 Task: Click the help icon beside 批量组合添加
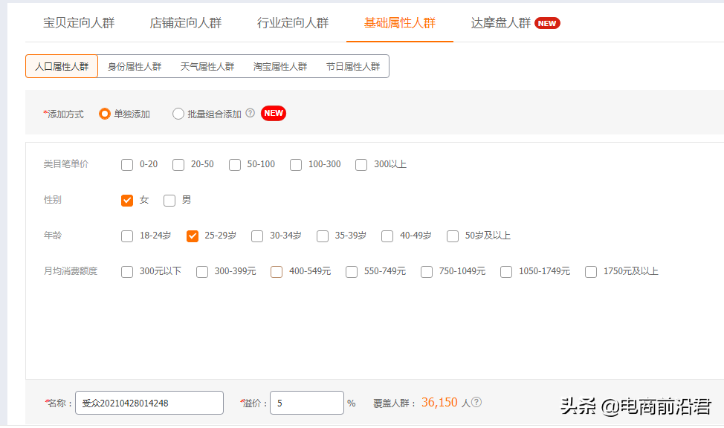[251, 113]
